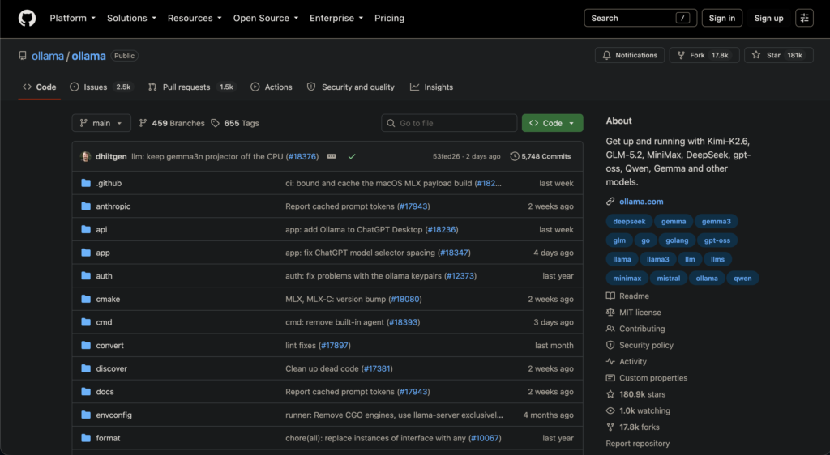Switch to the Pull requests tab

pyautogui.click(x=191, y=87)
